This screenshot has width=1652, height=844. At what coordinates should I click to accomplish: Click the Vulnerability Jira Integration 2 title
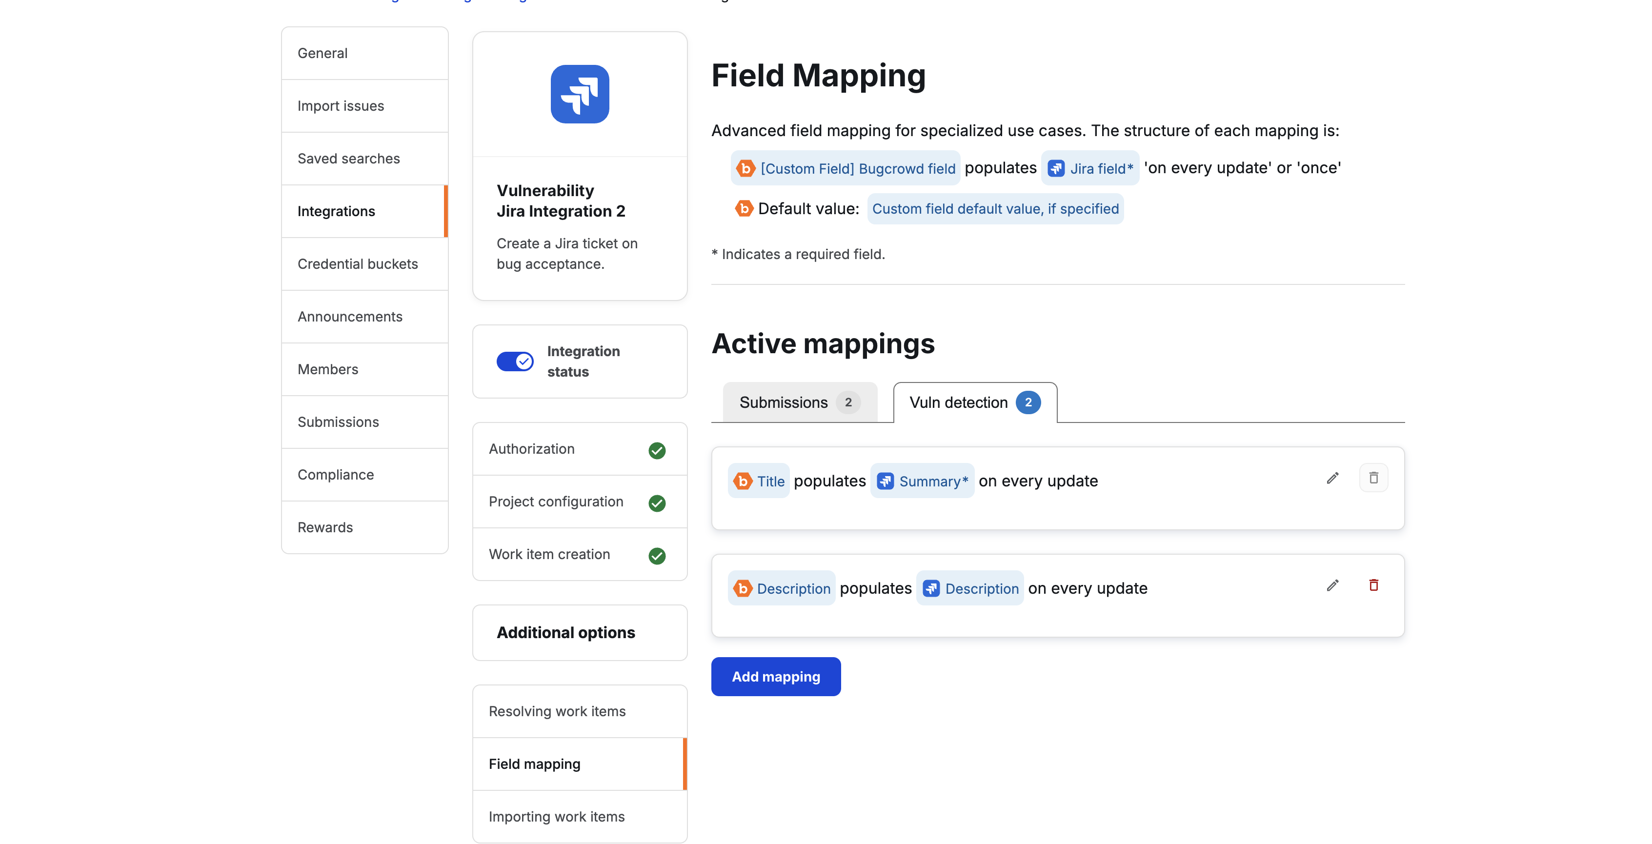[561, 201]
